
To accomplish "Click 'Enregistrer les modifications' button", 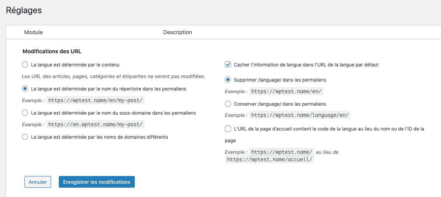I will click(97, 182).
